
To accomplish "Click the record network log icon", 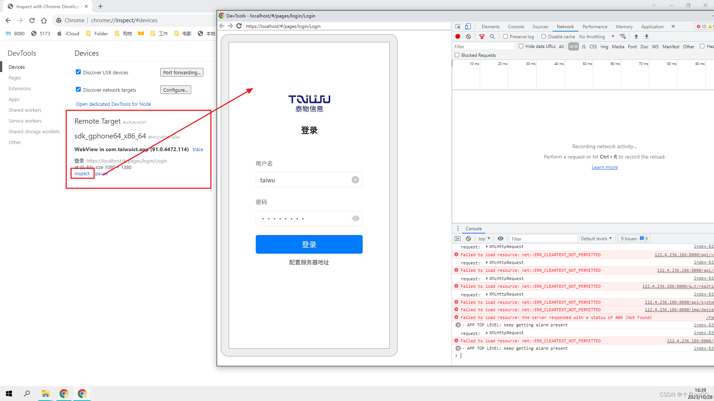I will coord(458,36).
